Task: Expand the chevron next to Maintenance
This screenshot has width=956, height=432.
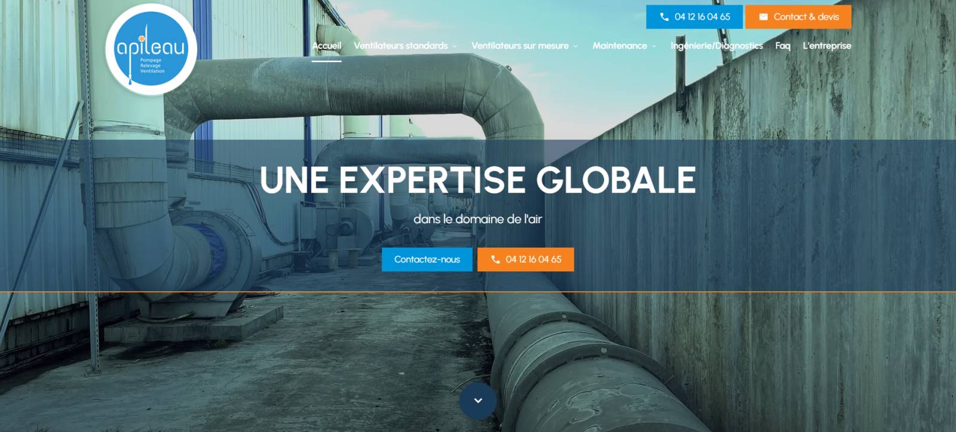Action: 654,47
